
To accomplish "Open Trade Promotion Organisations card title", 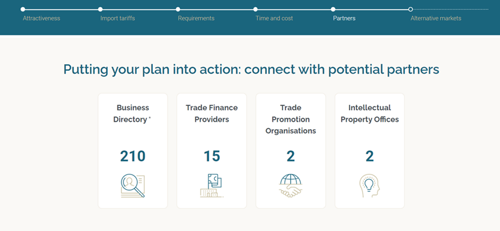I will pos(291,119).
